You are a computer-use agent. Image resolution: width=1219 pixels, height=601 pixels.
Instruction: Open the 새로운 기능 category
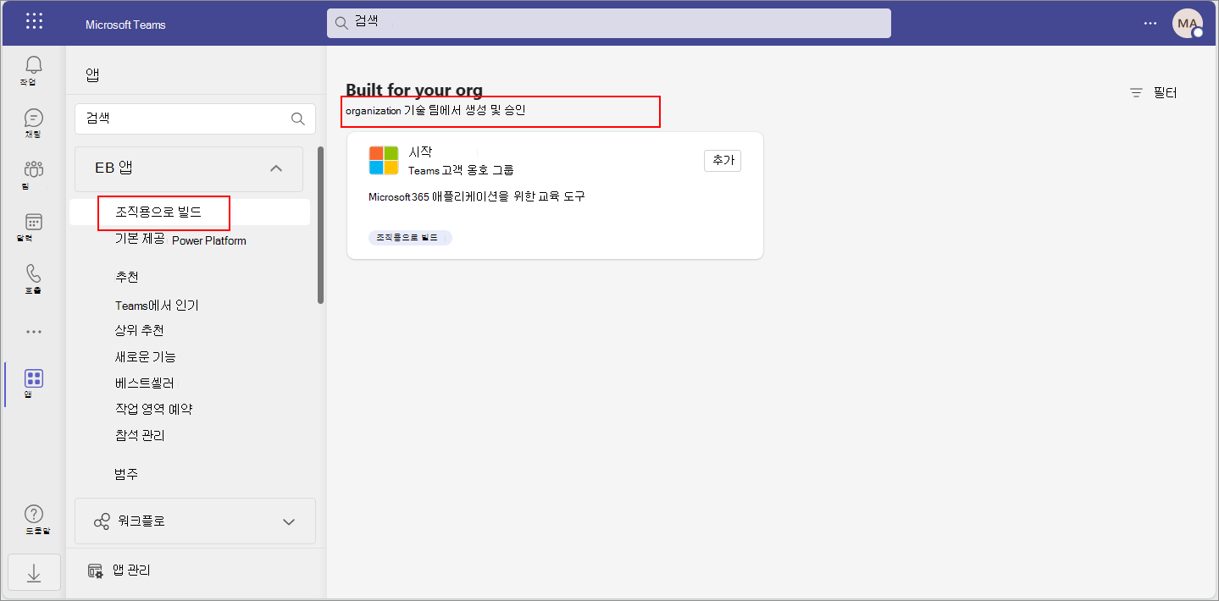[146, 357]
